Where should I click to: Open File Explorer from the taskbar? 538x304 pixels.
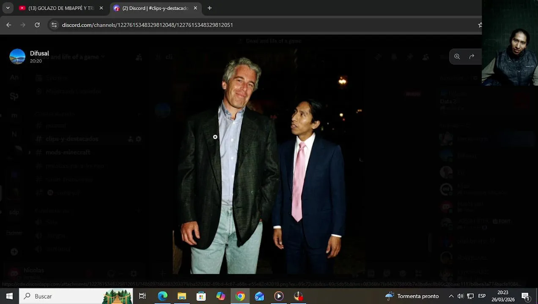point(182,296)
